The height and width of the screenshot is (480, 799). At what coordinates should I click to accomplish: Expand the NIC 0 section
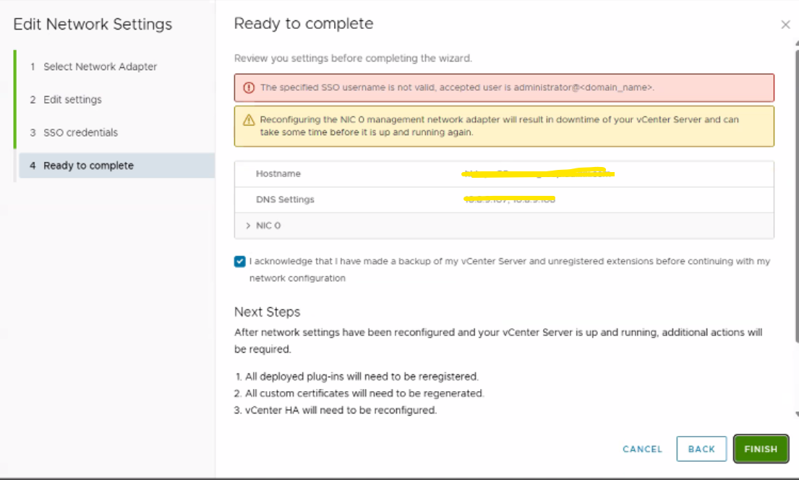[x=249, y=226]
